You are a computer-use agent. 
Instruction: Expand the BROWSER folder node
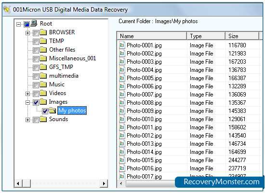(28, 33)
